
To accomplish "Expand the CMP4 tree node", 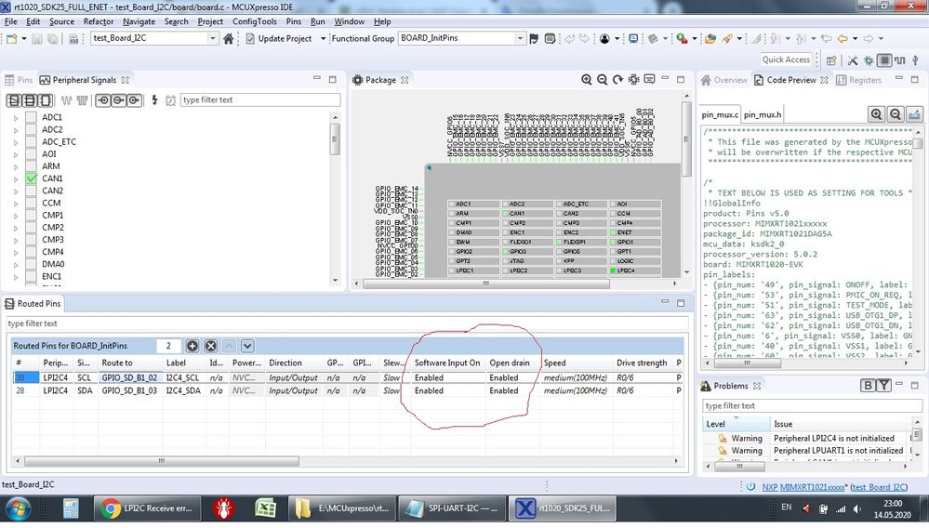I will [x=16, y=252].
